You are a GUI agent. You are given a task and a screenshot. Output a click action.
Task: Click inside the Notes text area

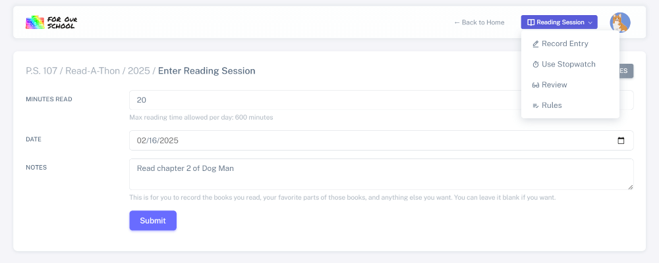[381, 174]
